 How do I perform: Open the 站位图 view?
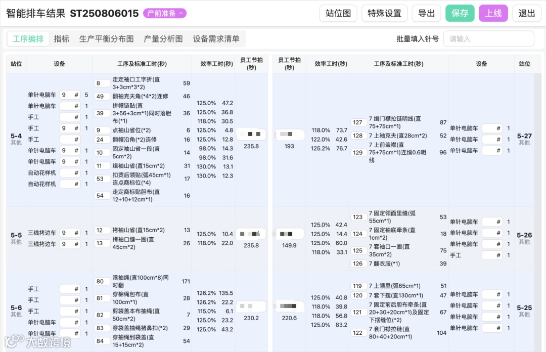tap(338, 14)
